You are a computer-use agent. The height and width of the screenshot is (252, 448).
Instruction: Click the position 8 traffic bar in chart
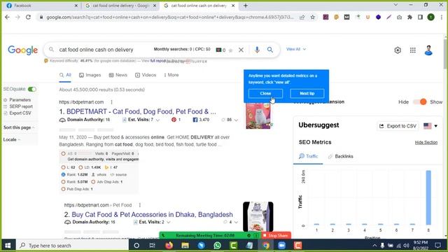(x=428, y=197)
